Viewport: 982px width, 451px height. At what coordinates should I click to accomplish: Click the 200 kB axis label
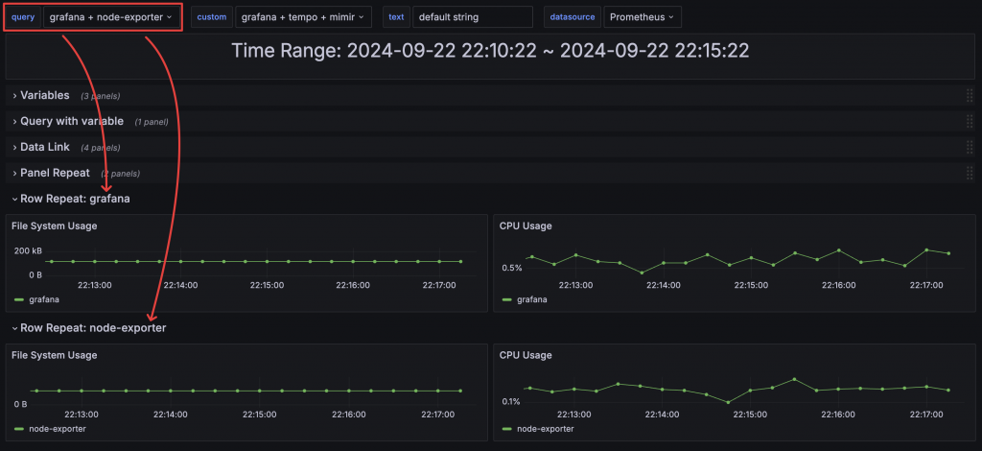pos(28,250)
